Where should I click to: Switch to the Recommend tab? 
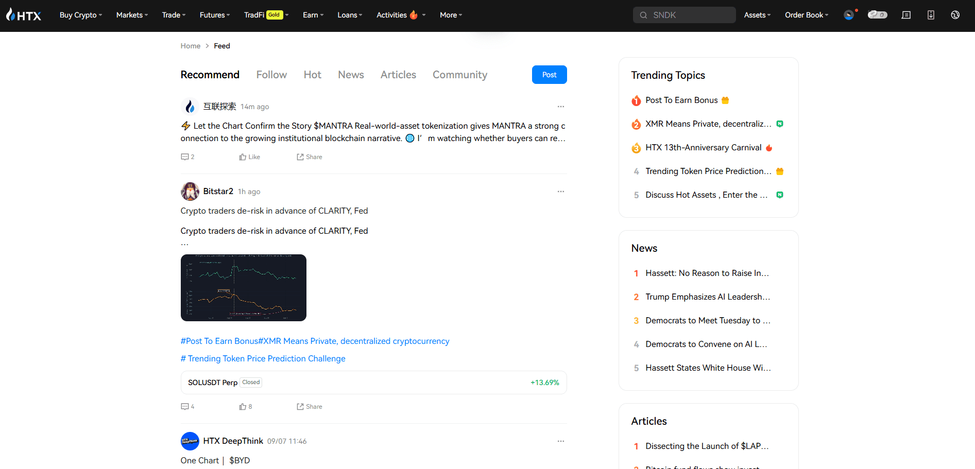click(x=210, y=75)
